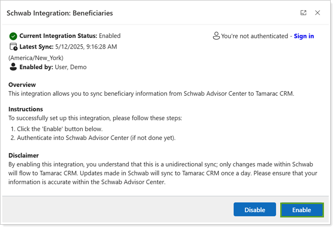The width and height of the screenshot is (335, 229).
Task: Click the Enabled by user silhouette icon
Action: 13,67
